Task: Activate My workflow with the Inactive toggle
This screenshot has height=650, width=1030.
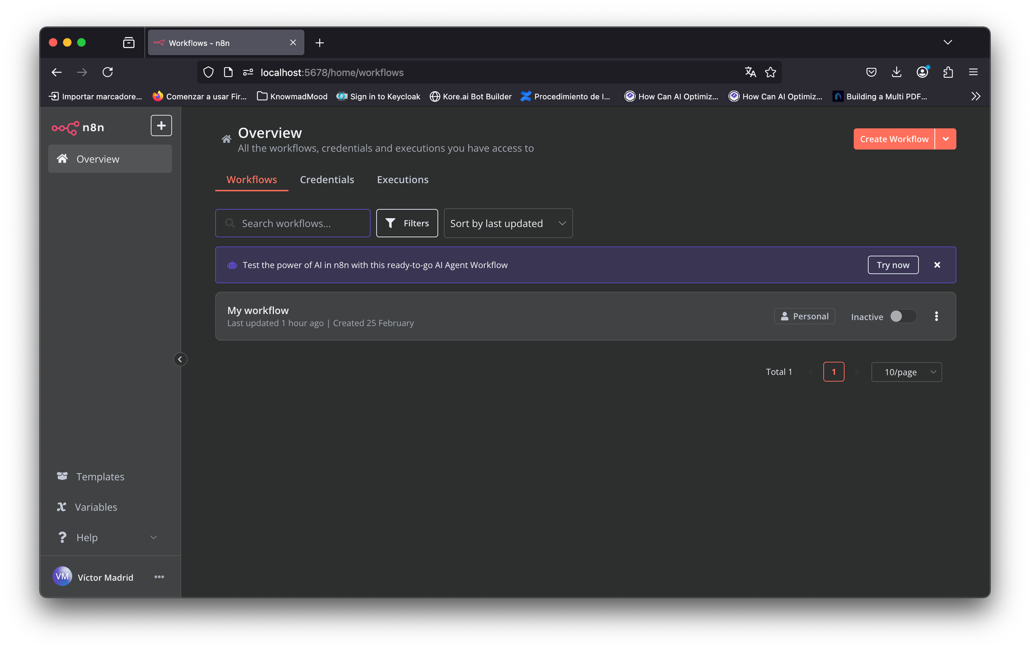Action: pos(903,317)
